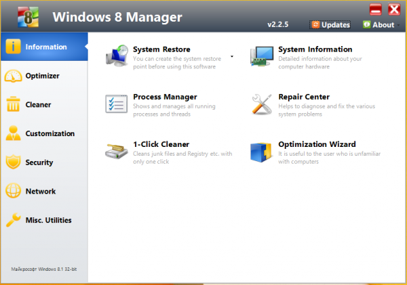Click the Security shield icon
407x285 pixels.
click(x=13, y=162)
